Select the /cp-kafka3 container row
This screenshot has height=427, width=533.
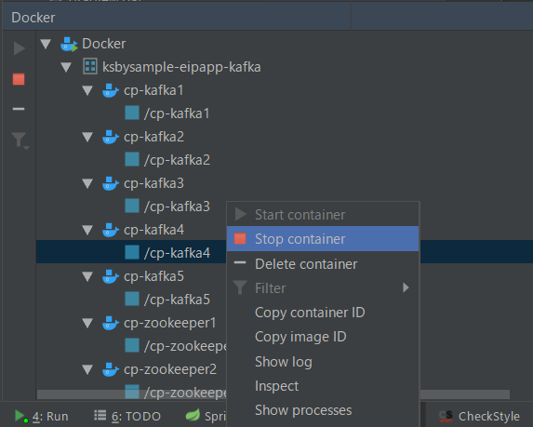pyautogui.click(x=177, y=207)
